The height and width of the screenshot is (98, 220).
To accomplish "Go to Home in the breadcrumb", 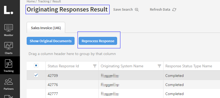I will tap(31, 1).
